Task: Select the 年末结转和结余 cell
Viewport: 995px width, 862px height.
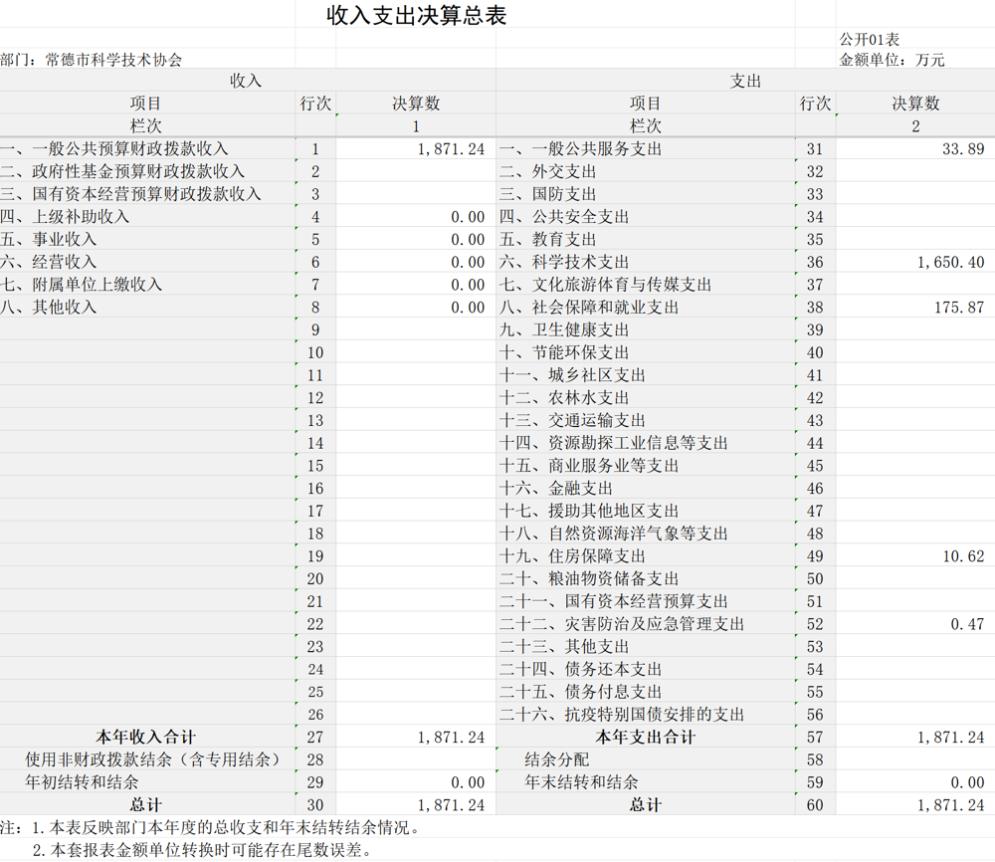Action: point(646,782)
